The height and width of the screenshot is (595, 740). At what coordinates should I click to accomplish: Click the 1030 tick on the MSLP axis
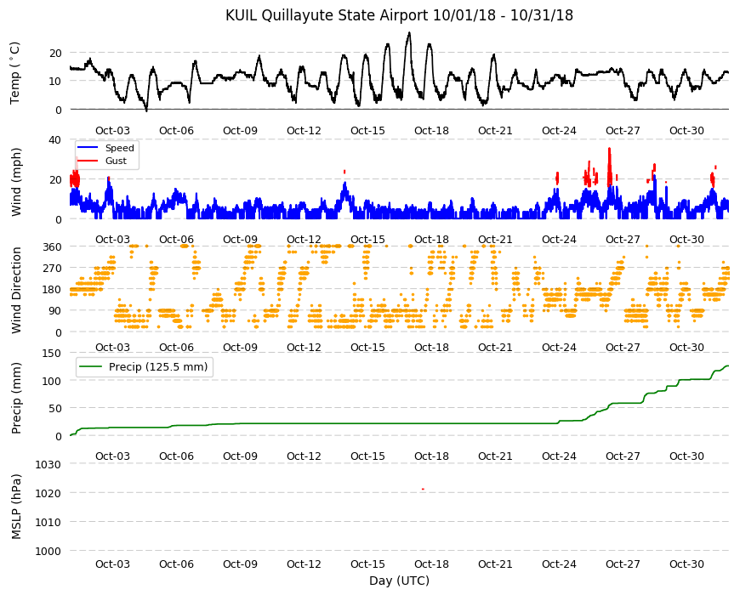(48, 464)
